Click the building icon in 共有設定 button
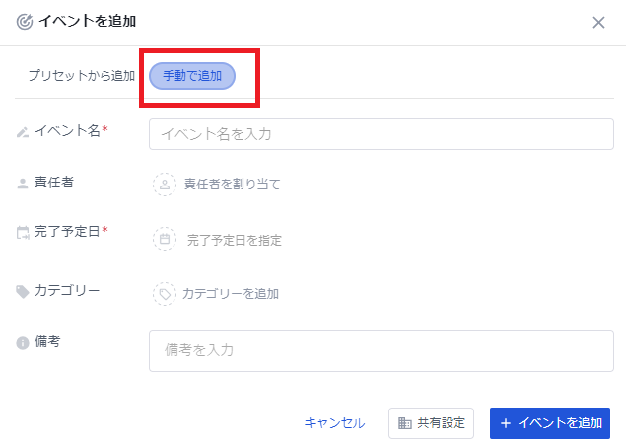This screenshot has height=447, width=626. coord(404,423)
